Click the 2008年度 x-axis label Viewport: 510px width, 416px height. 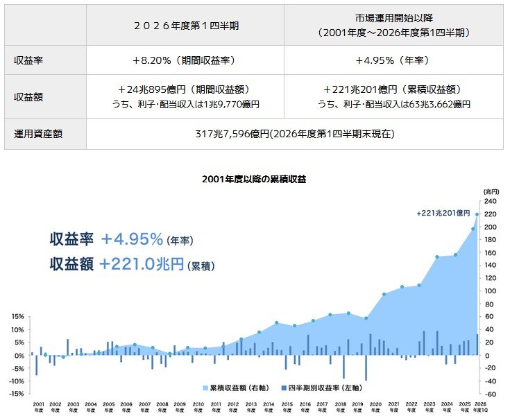coord(162,407)
